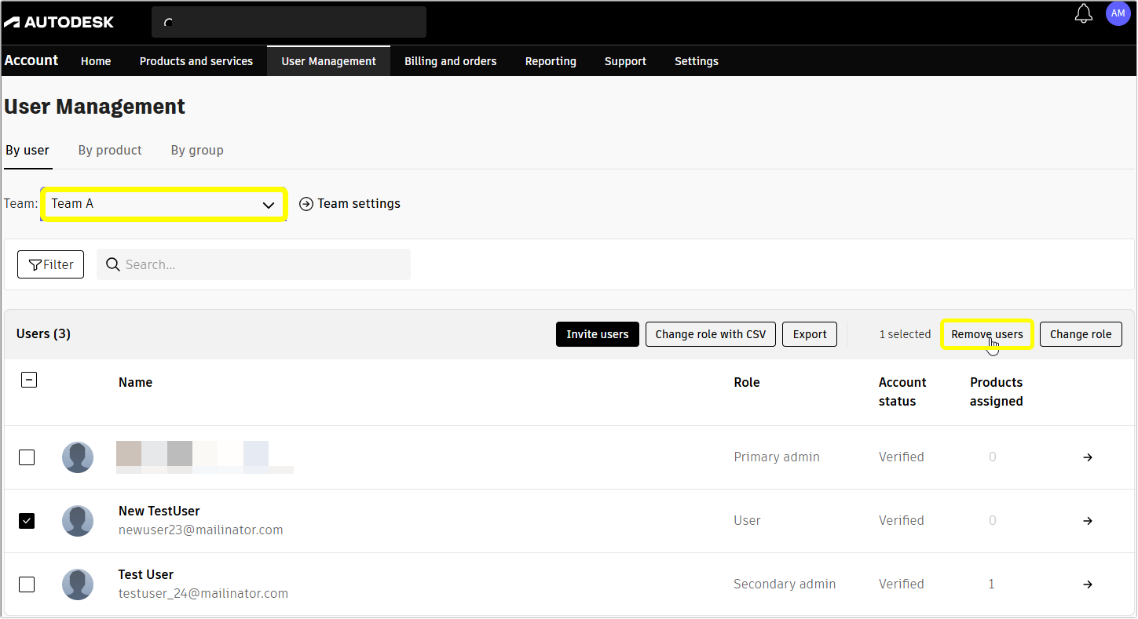
Task: Open the Billing and orders menu
Action: point(450,60)
